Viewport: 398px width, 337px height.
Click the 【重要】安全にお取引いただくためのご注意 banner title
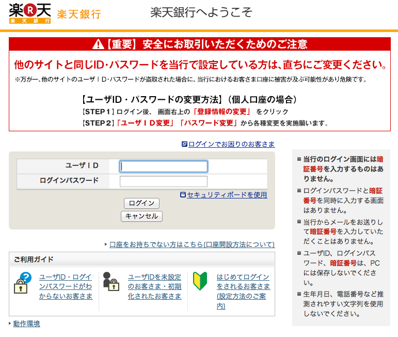(206, 44)
